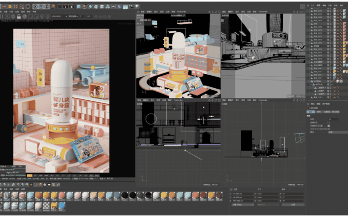The width and height of the screenshot is (348, 217).
Task: Open the HDR/sRGB dropdown in Live Viewer
Action: (x=59, y=16)
